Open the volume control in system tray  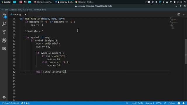tap(185, 2)
